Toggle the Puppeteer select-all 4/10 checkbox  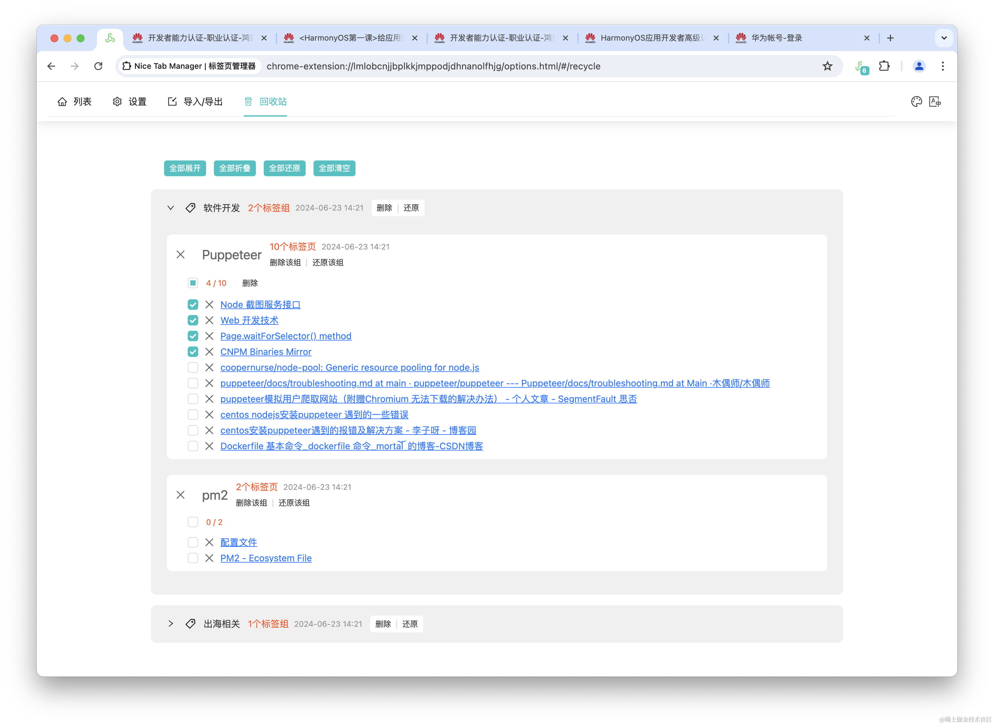coord(193,283)
